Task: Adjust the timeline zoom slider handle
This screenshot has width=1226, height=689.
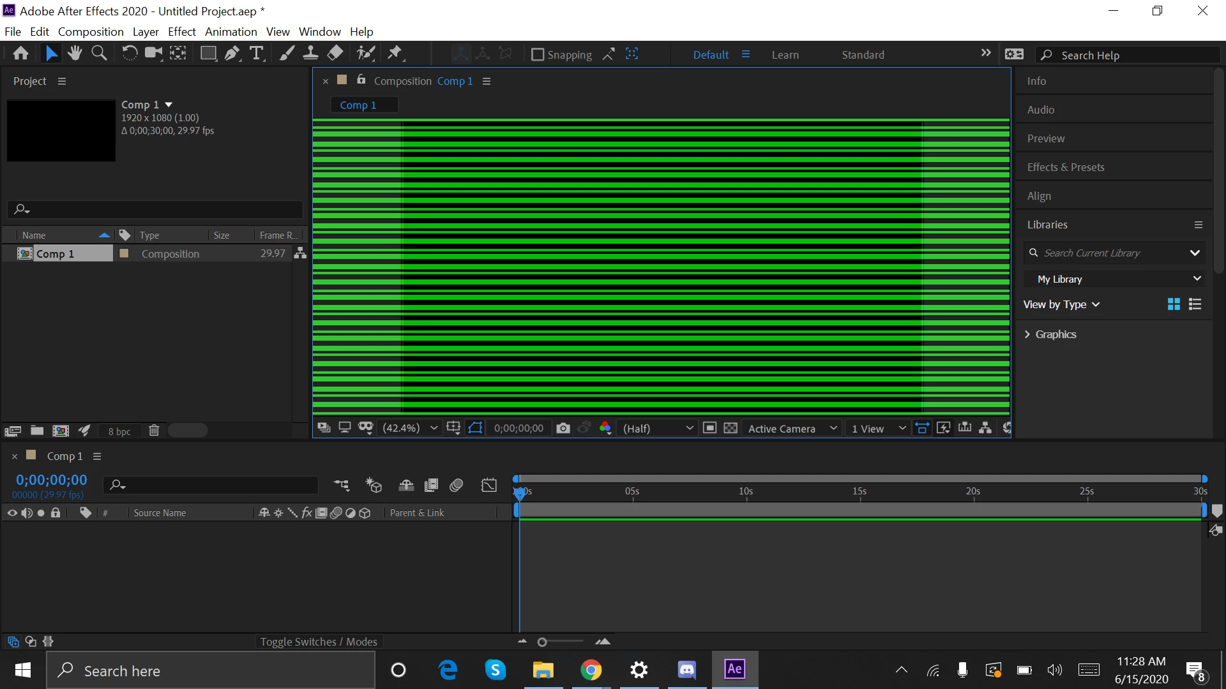Action: point(542,642)
